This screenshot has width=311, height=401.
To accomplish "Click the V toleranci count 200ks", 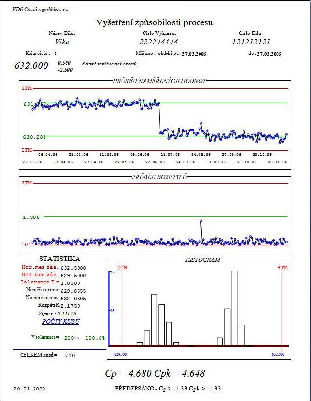I will point(72,338).
